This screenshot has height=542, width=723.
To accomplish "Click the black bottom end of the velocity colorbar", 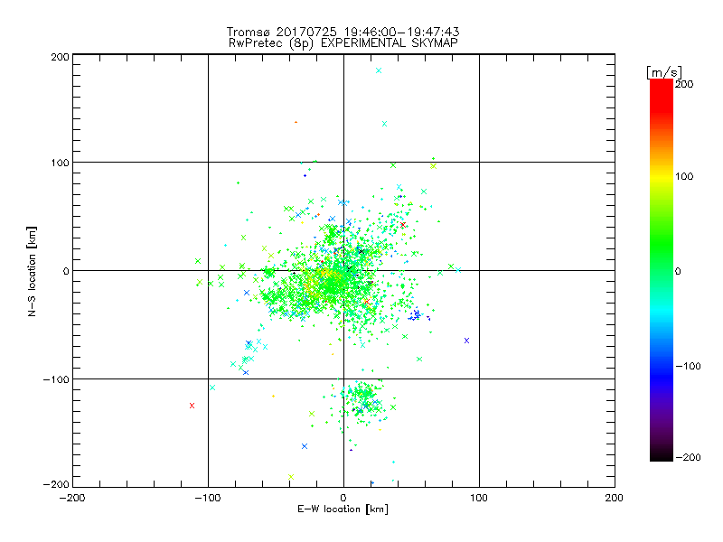I will click(x=662, y=455).
